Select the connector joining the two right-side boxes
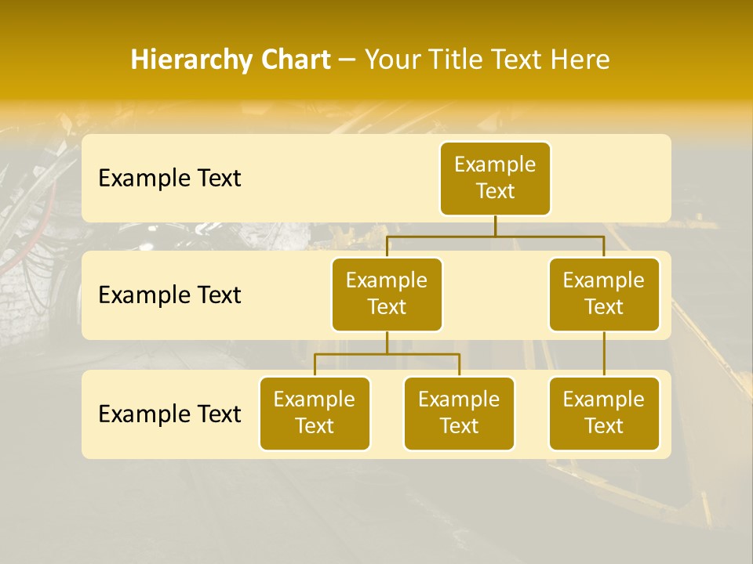The width and height of the screenshot is (753, 564). (x=604, y=354)
